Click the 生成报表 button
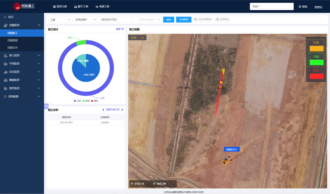 tap(184, 20)
